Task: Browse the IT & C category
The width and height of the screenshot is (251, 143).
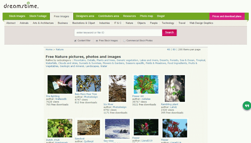Action: [118, 23]
